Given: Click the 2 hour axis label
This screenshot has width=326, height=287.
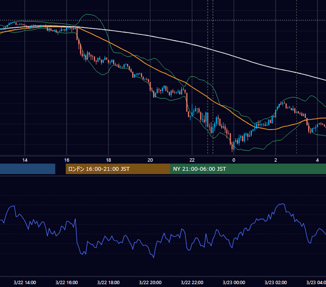Looking at the screenshot, I should [276, 160].
